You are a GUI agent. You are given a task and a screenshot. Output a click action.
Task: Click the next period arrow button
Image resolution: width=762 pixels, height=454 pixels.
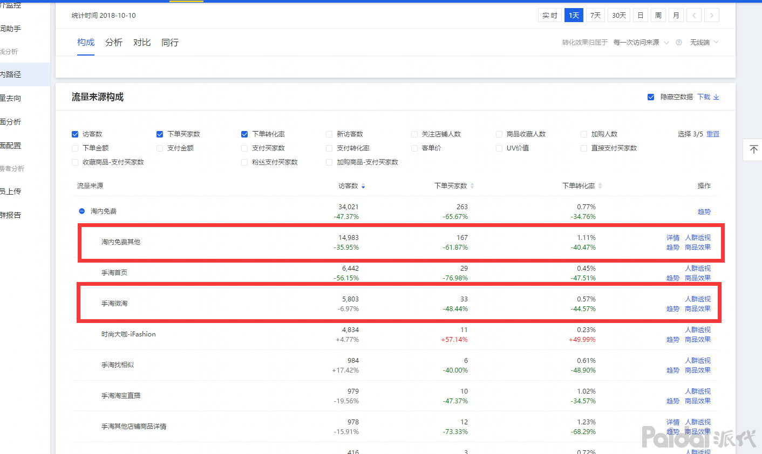(712, 15)
